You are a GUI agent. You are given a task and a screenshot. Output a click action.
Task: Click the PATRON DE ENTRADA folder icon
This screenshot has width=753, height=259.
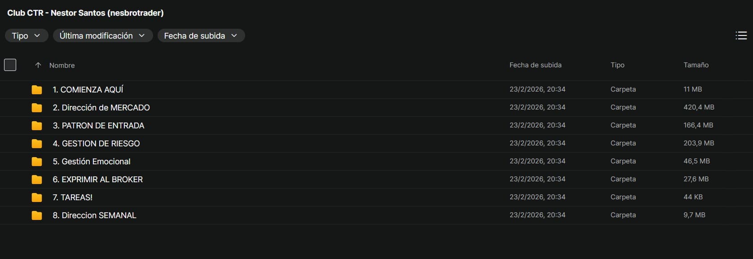point(37,126)
